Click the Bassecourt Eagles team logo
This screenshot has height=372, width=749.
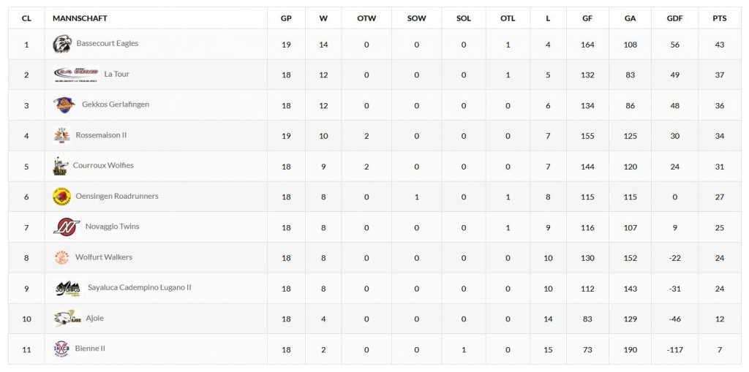62,44
